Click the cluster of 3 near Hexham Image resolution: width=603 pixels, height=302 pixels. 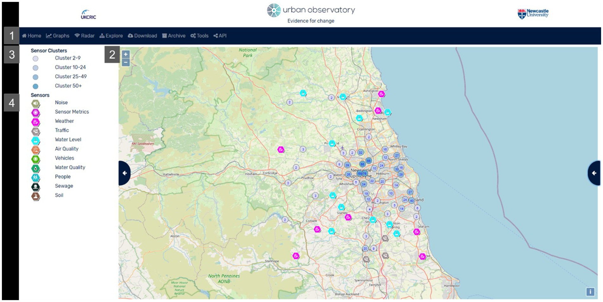(x=288, y=183)
